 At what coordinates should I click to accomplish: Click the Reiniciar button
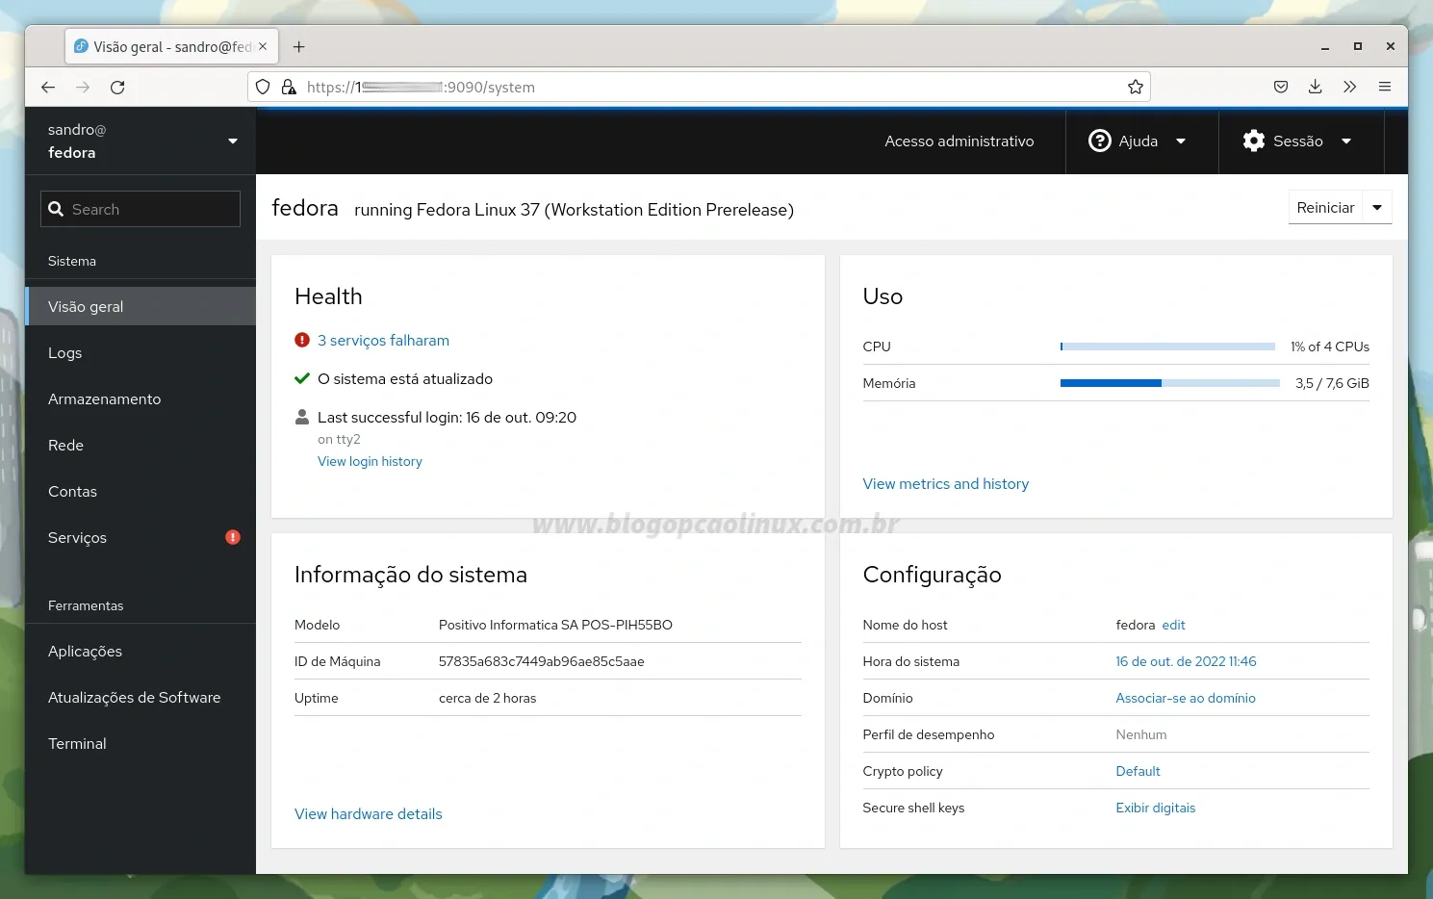coord(1325,207)
